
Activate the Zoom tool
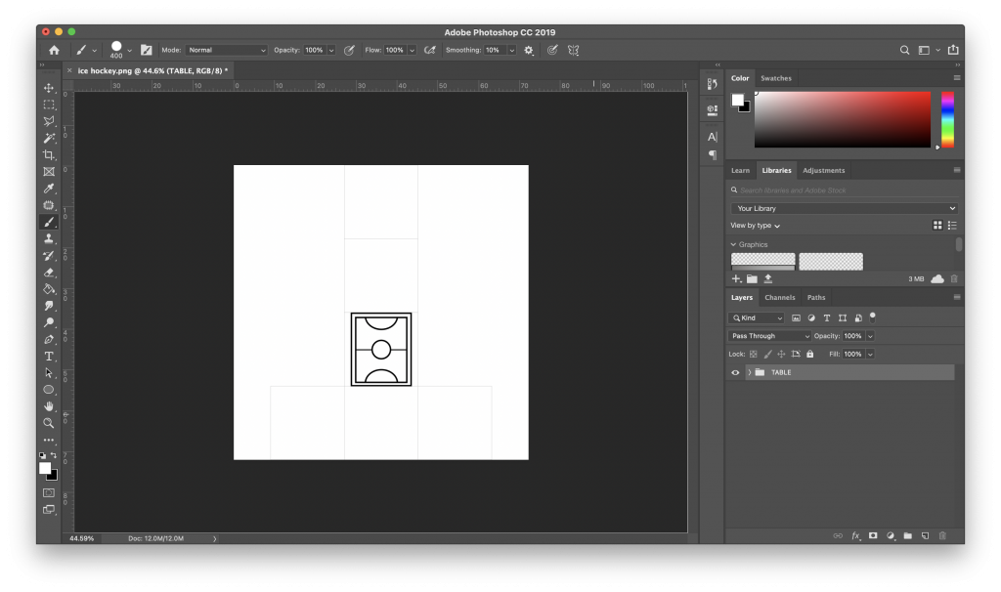[x=49, y=423]
